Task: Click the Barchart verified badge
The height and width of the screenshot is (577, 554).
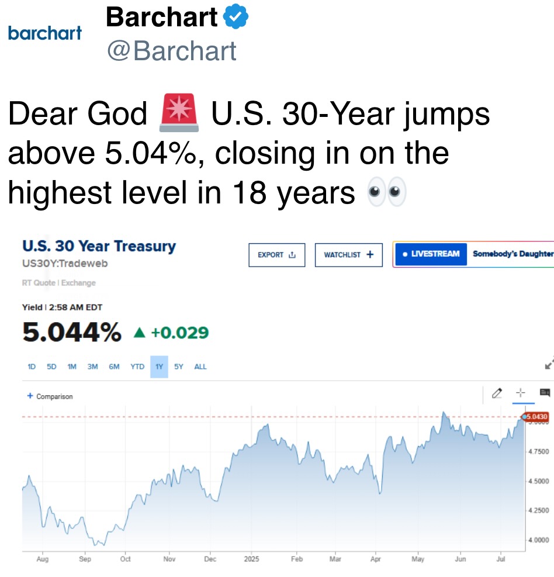Action: click(x=236, y=16)
